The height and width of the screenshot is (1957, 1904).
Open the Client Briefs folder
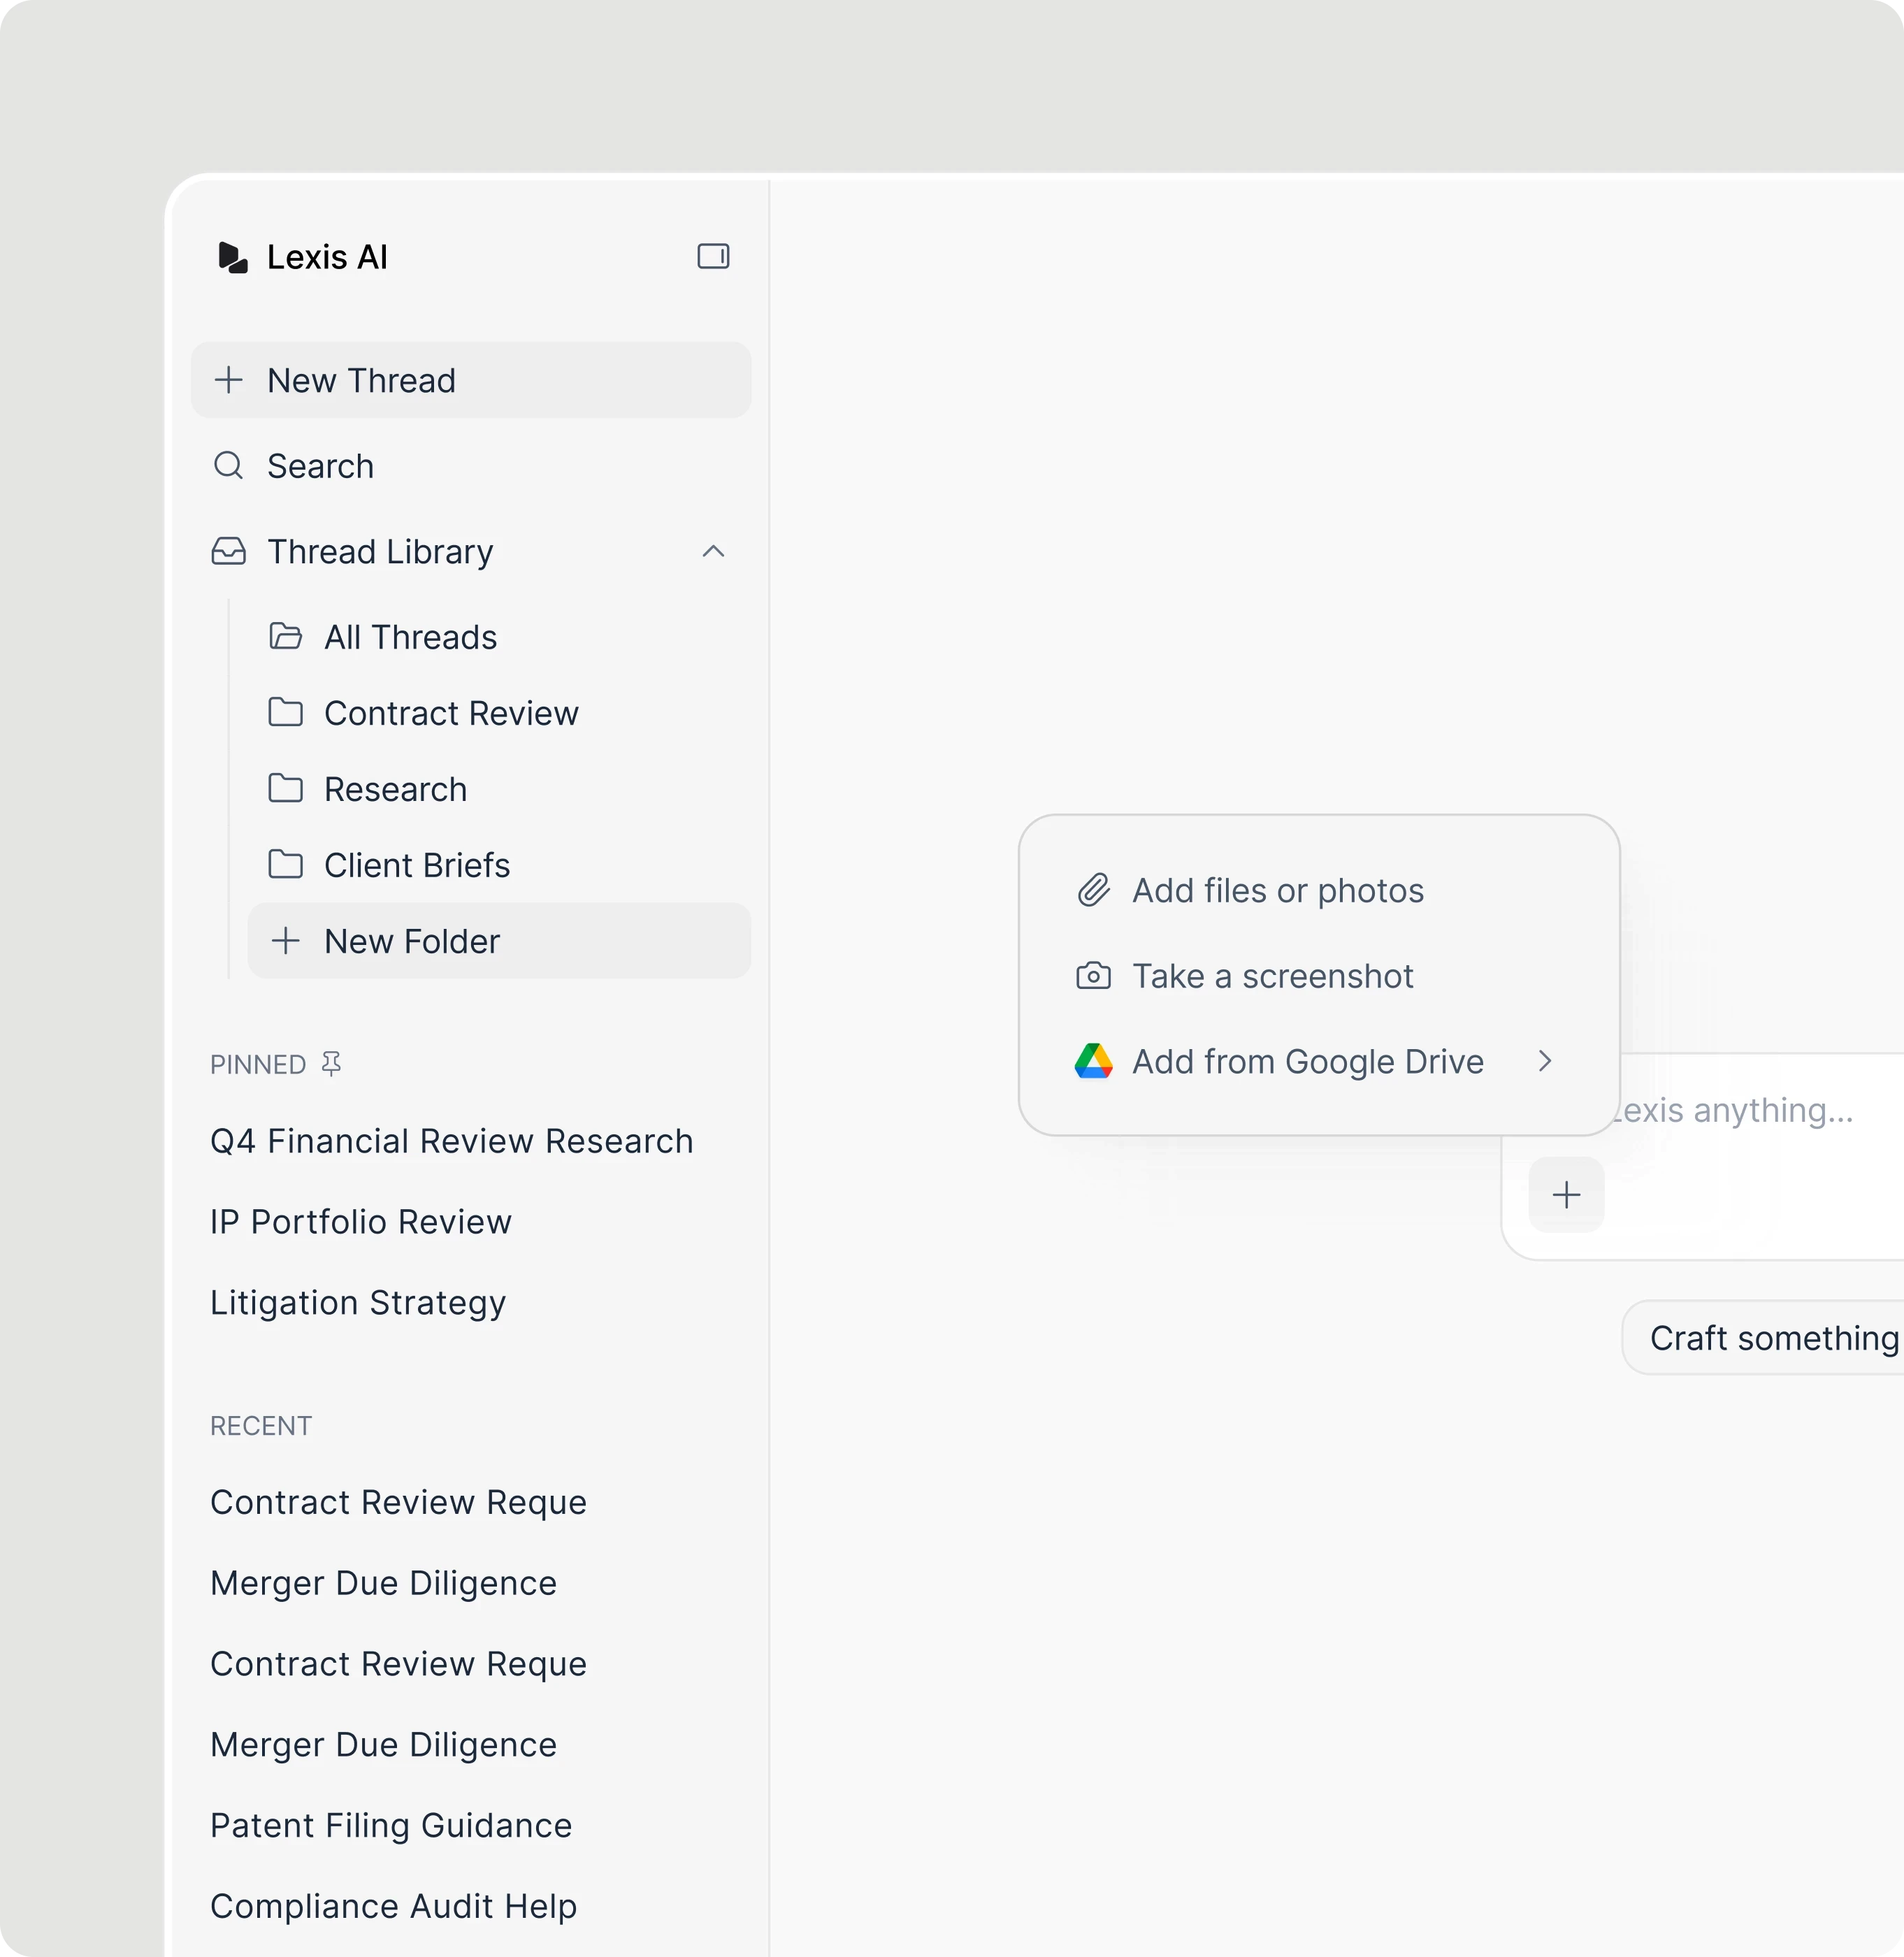499,865
